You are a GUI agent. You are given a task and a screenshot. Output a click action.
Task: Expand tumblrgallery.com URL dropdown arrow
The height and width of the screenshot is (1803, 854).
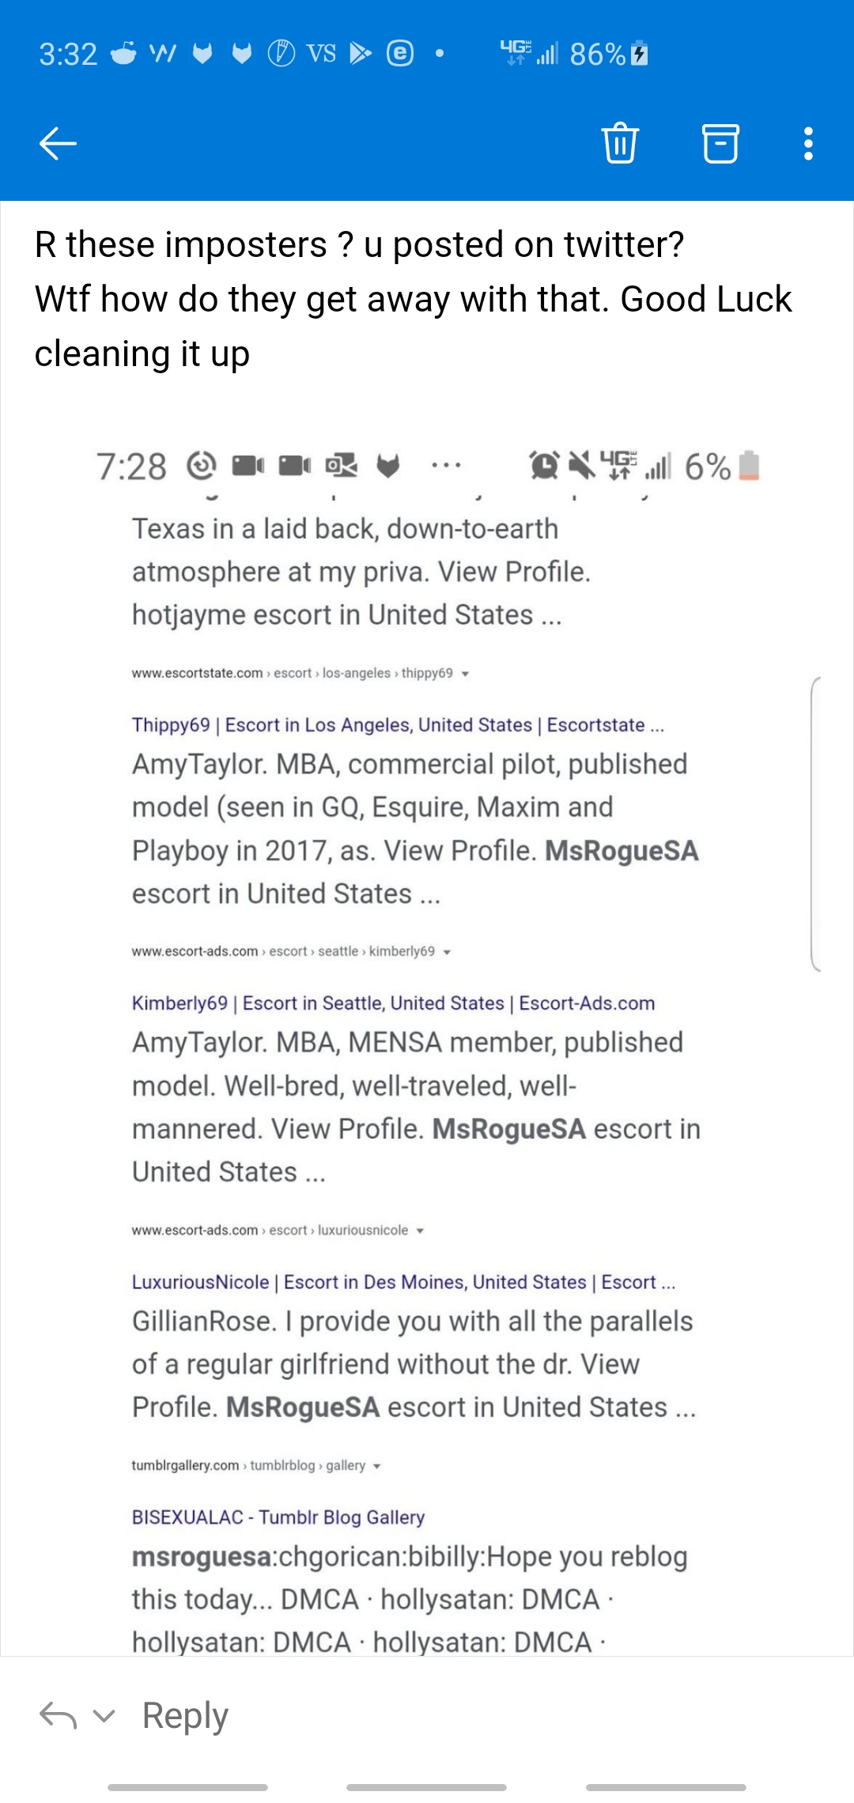click(x=377, y=1466)
